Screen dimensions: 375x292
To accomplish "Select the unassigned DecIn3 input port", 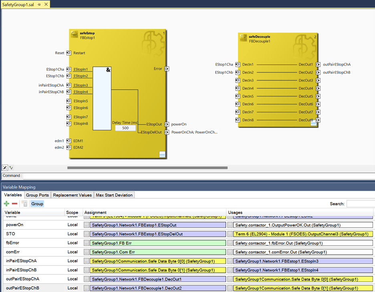I will [238, 81].
